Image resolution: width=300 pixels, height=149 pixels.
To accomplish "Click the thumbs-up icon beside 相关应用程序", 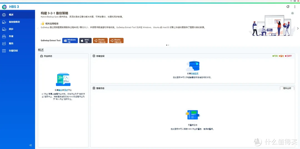I will [x=42, y=23].
